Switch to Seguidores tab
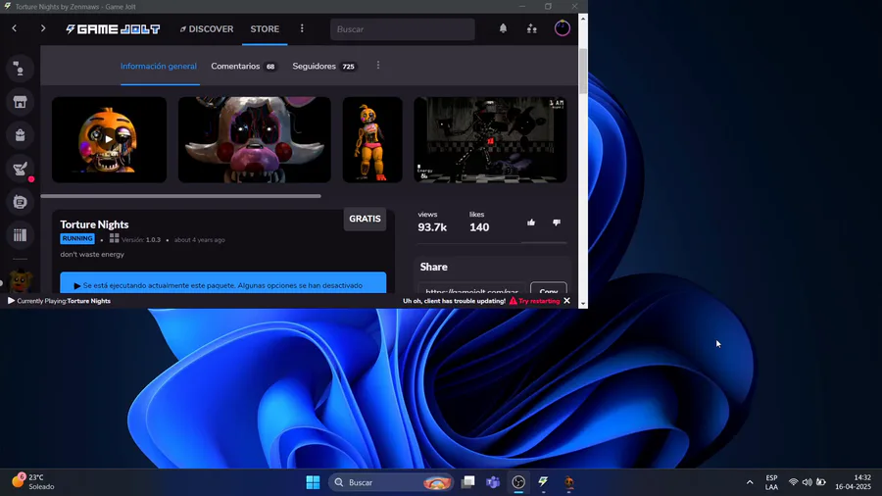The height and width of the screenshot is (496, 882). pyautogui.click(x=324, y=67)
